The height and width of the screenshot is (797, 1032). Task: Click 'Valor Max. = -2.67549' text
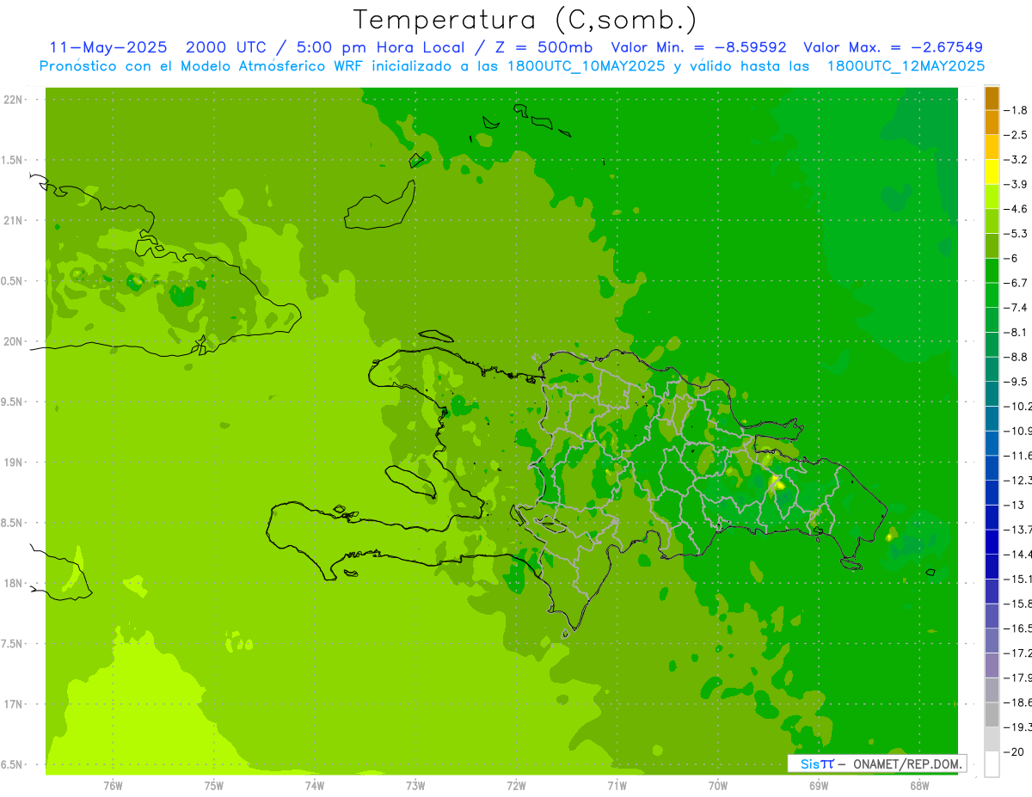tap(893, 47)
